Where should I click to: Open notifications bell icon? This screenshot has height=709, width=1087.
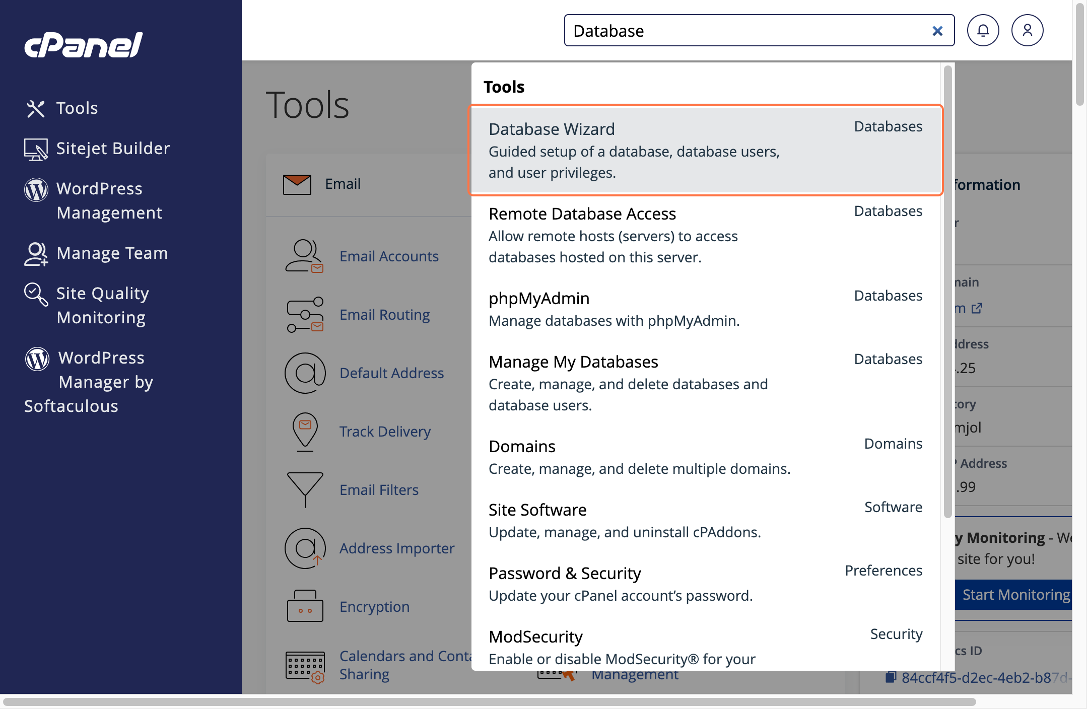[x=983, y=30]
